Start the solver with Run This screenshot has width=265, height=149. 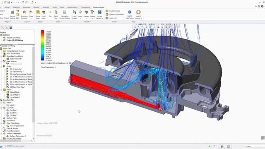pyautogui.click(x=50, y=14)
